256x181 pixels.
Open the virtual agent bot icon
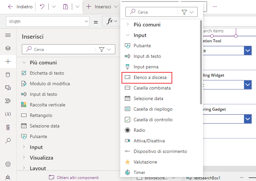click(8, 177)
